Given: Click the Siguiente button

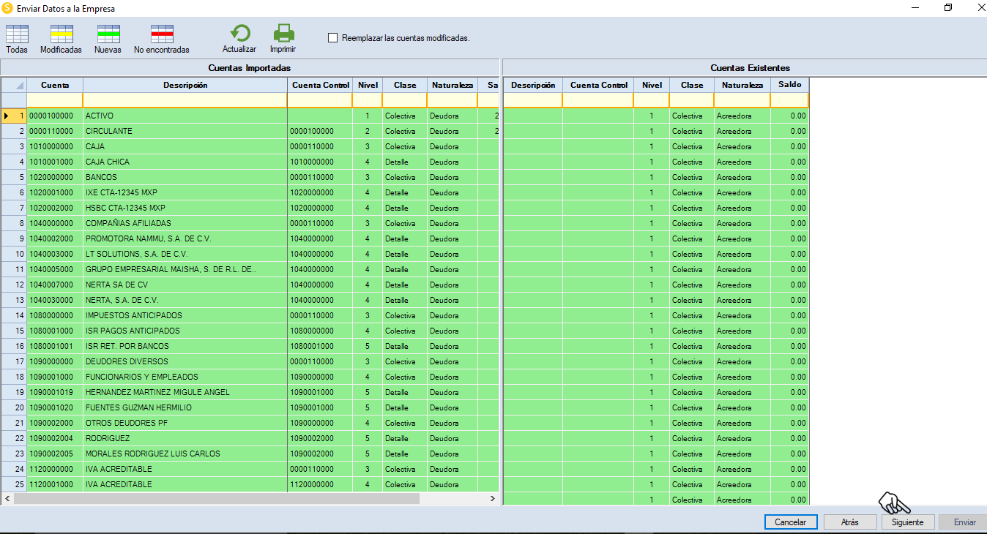Looking at the screenshot, I should pos(908,522).
